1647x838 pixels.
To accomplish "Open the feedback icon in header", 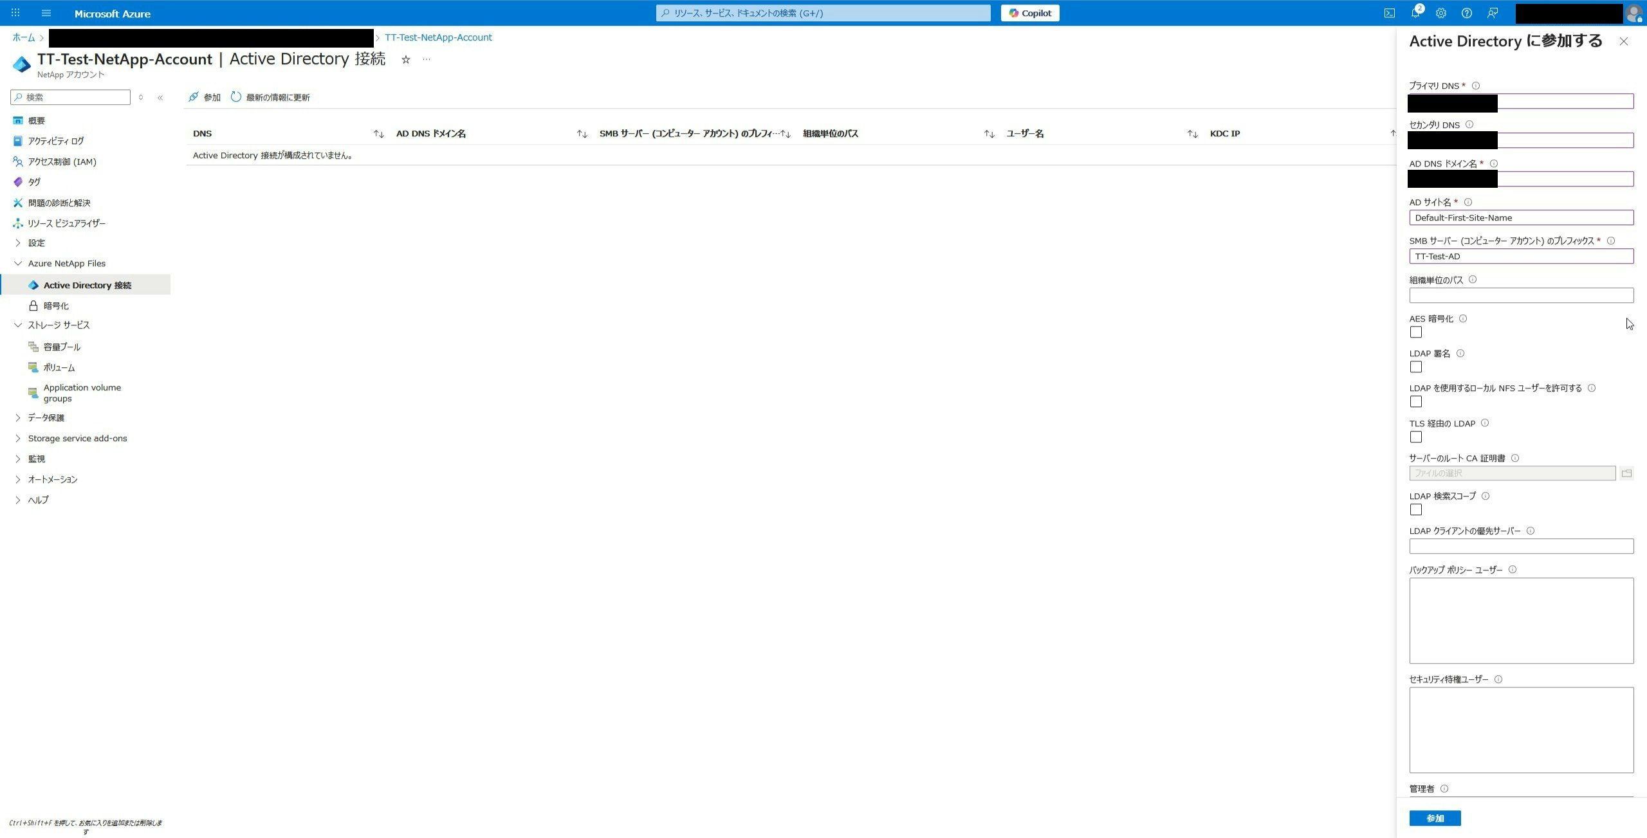I will 1493,13.
